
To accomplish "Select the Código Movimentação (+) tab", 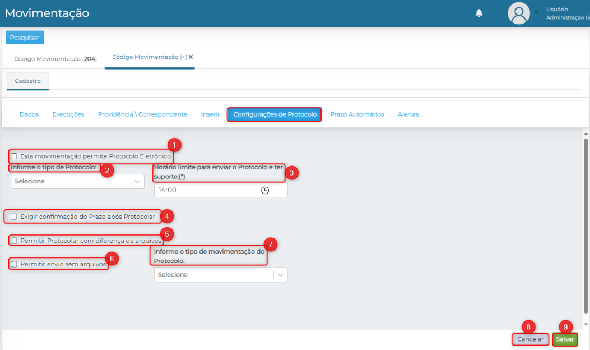I will click(150, 57).
